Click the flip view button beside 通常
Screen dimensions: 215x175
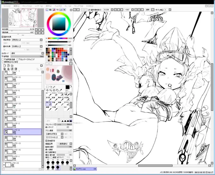153,10
